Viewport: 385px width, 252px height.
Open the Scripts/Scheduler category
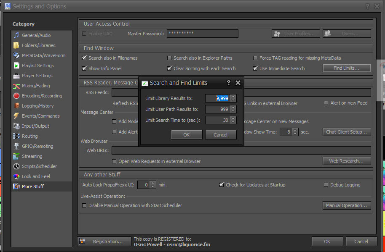point(39,166)
